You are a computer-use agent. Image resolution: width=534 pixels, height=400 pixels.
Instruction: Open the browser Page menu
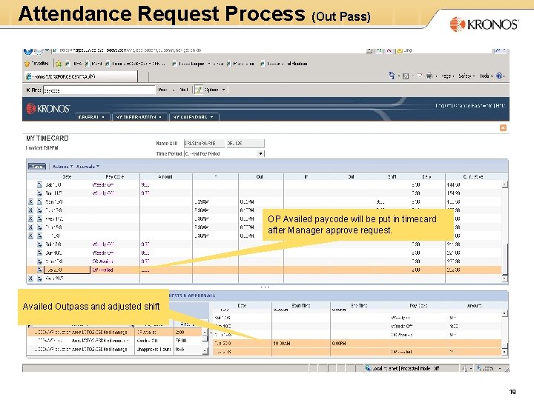pos(447,76)
